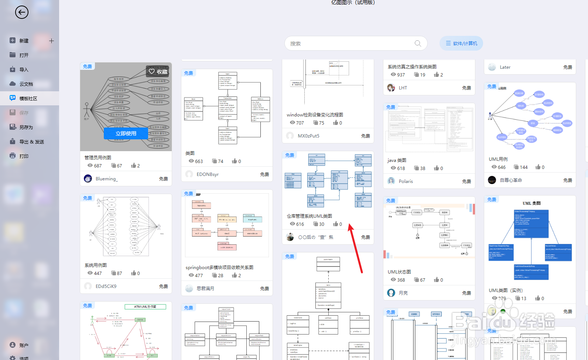The width and height of the screenshot is (588, 360).
Task: Open springboot多模块项目依赖关系图 thumbnail
Action: (227, 225)
